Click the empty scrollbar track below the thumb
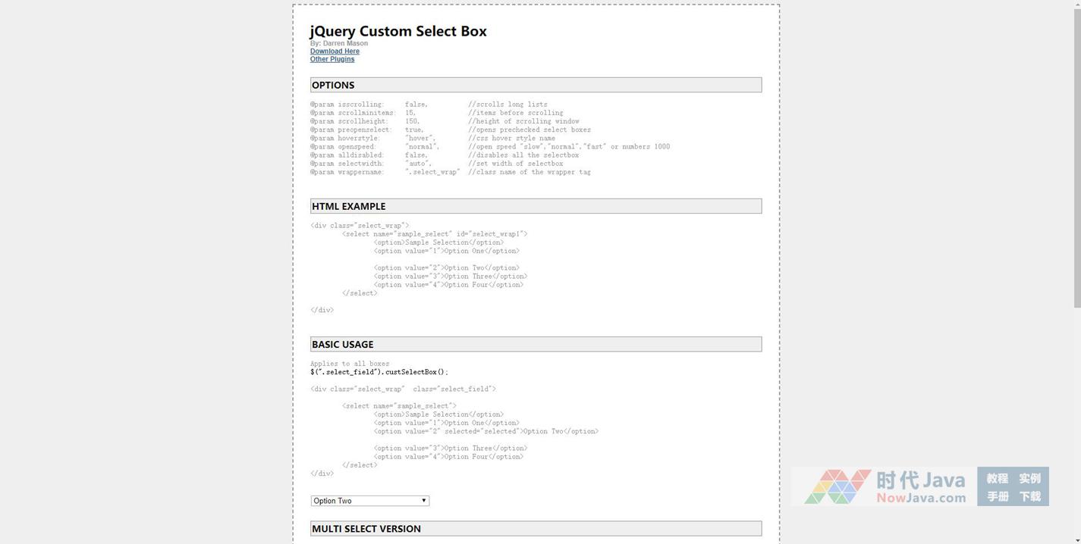 pos(1076,424)
